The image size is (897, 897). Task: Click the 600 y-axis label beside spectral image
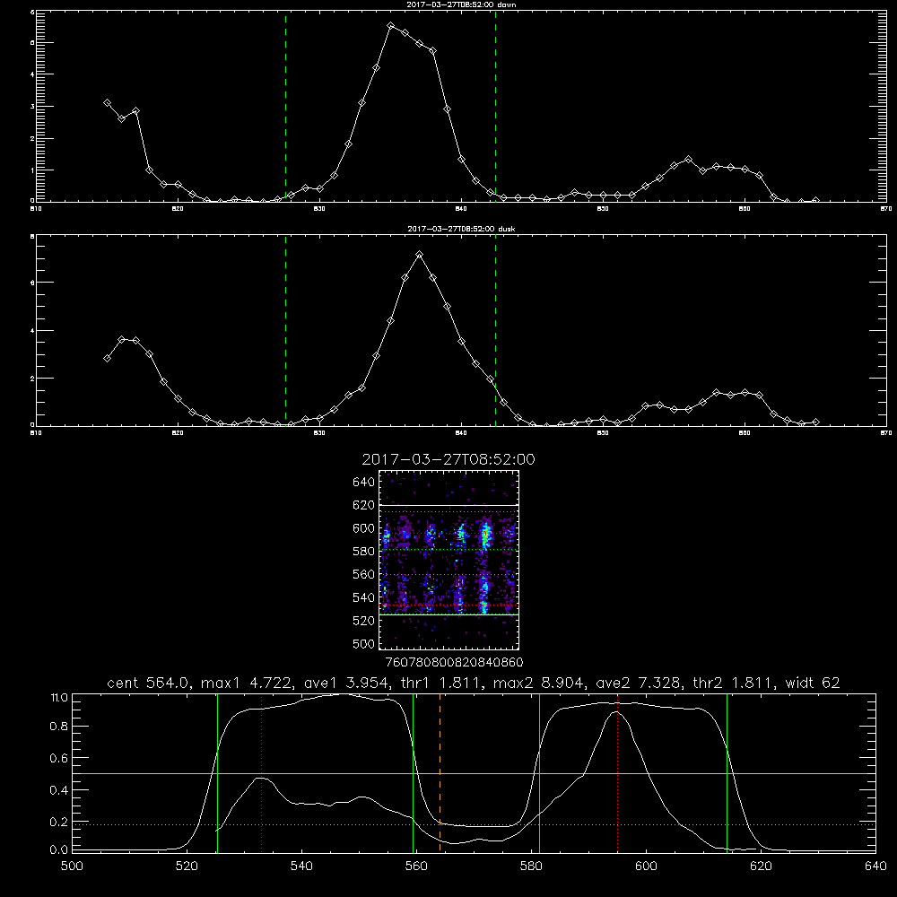click(x=364, y=528)
